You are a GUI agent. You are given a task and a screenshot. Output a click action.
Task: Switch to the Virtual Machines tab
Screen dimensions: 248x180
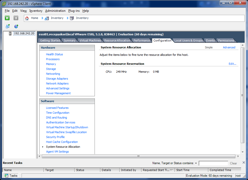[x=90, y=40]
